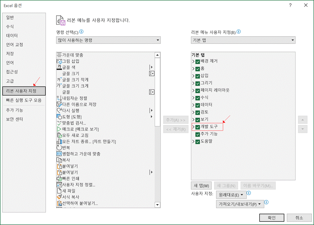Uncheck the 검토 tab checkbox
Viewport: 314px width, 225px height.
pos(198,113)
